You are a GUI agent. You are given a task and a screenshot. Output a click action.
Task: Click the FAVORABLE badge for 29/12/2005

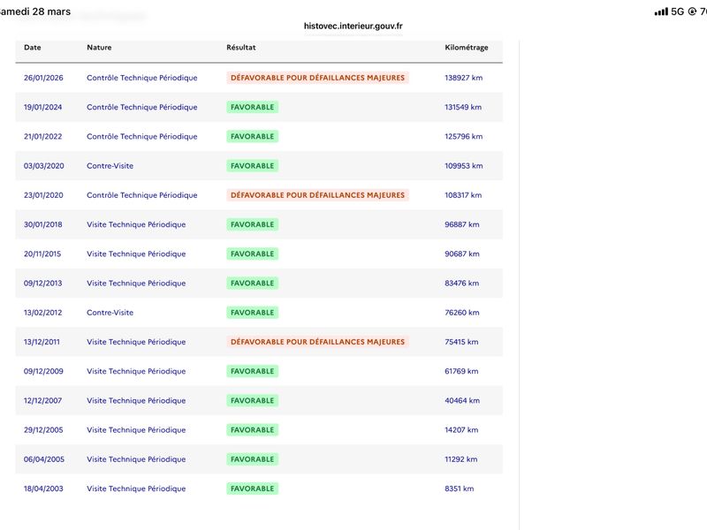click(x=252, y=429)
